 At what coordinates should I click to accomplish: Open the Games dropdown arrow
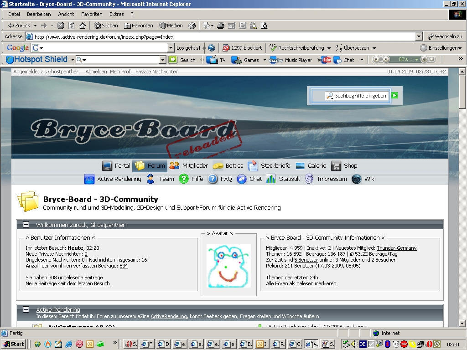tap(265, 60)
